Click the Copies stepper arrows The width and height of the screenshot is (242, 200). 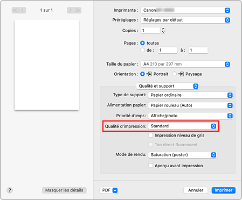(163, 31)
